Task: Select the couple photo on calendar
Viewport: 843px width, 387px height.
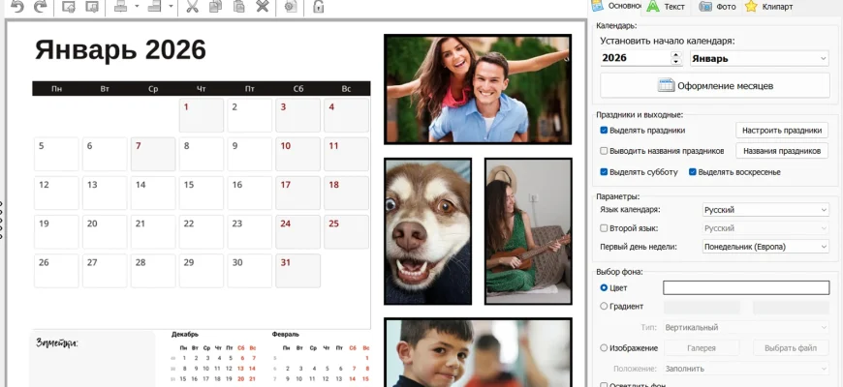Action: tap(478, 89)
